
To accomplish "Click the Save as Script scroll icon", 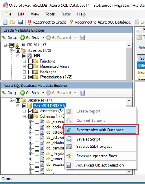I will (69, 139).
